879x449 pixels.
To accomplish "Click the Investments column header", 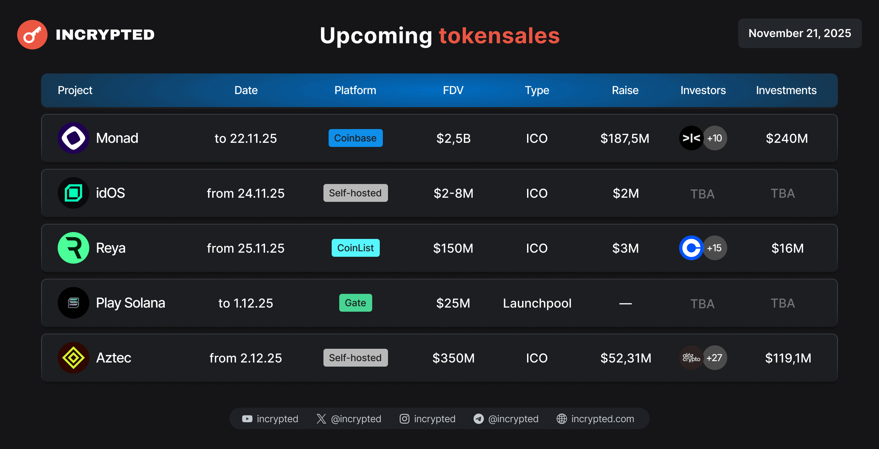I will point(786,90).
